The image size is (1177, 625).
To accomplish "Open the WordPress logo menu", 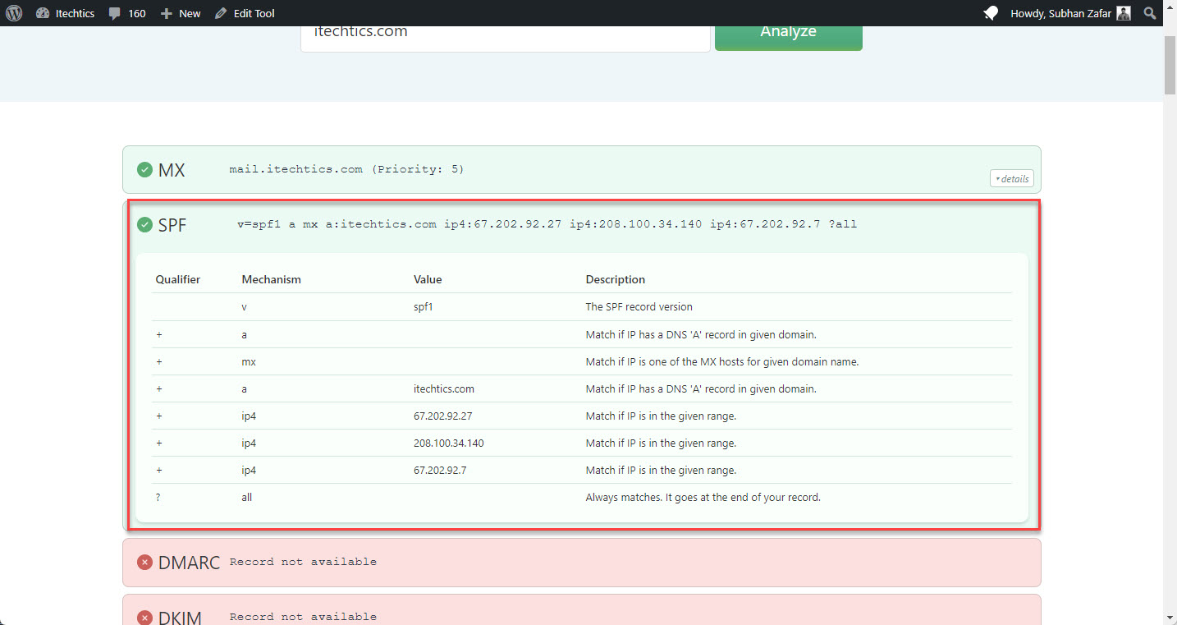I will (x=14, y=13).
